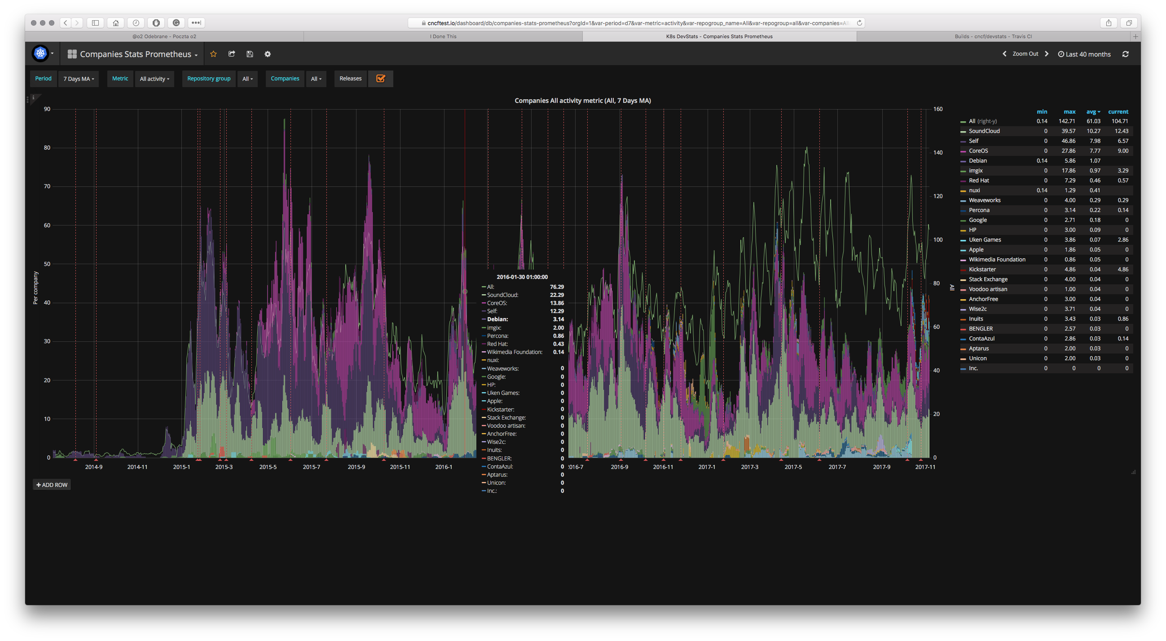Open the 7 Days MA period dropdown
The height and width of the screenshot is (641, 1166).
78,78
